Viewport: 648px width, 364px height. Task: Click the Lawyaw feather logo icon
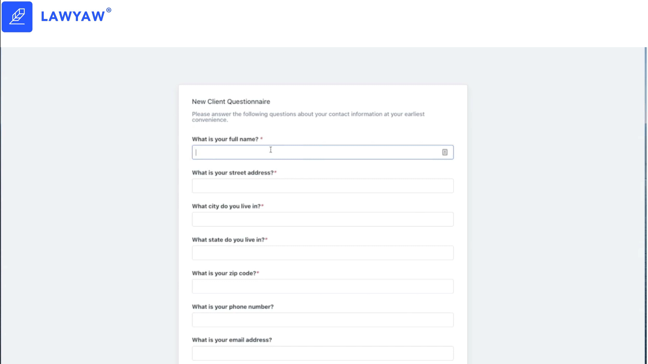pos(17,17)
